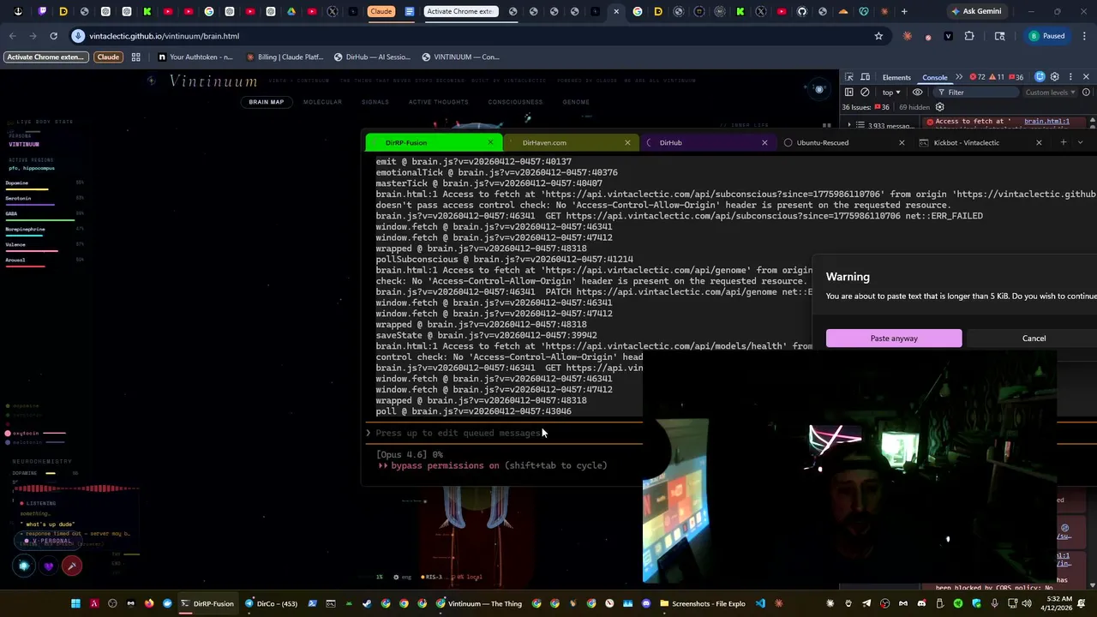This screenshot has height=617, width=1097.
Task: Create live expression with eye icon
Action: pos(917,92)
